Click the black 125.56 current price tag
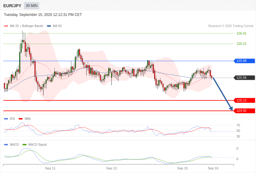The width and height of the screenshot is (256, 173). (245, 77)
